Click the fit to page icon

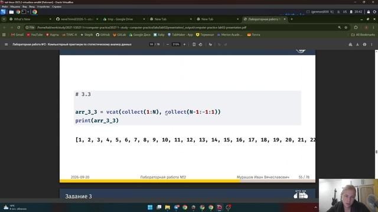[x=194, y=45]
